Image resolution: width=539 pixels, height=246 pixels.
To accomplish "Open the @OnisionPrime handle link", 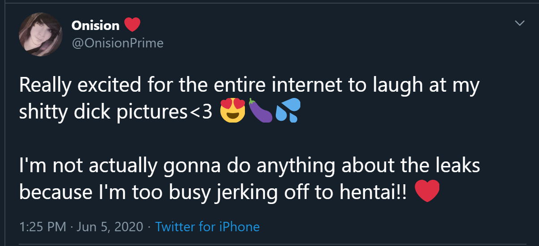I will 118,43.
